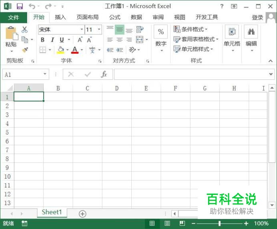Click Page Break Preview button in status bar

coord(182,223)
